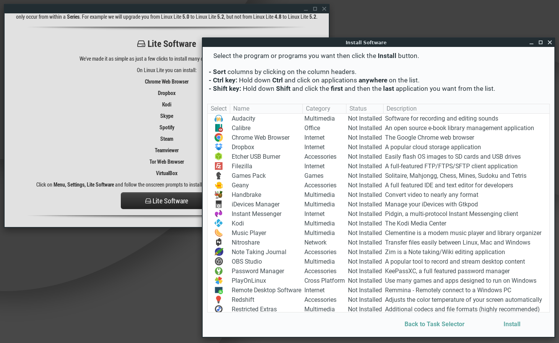The height and width of the screenshot is (343, 559).
Task: Select Etcher USB Burner entry
Action: click(x=256, y=156)
